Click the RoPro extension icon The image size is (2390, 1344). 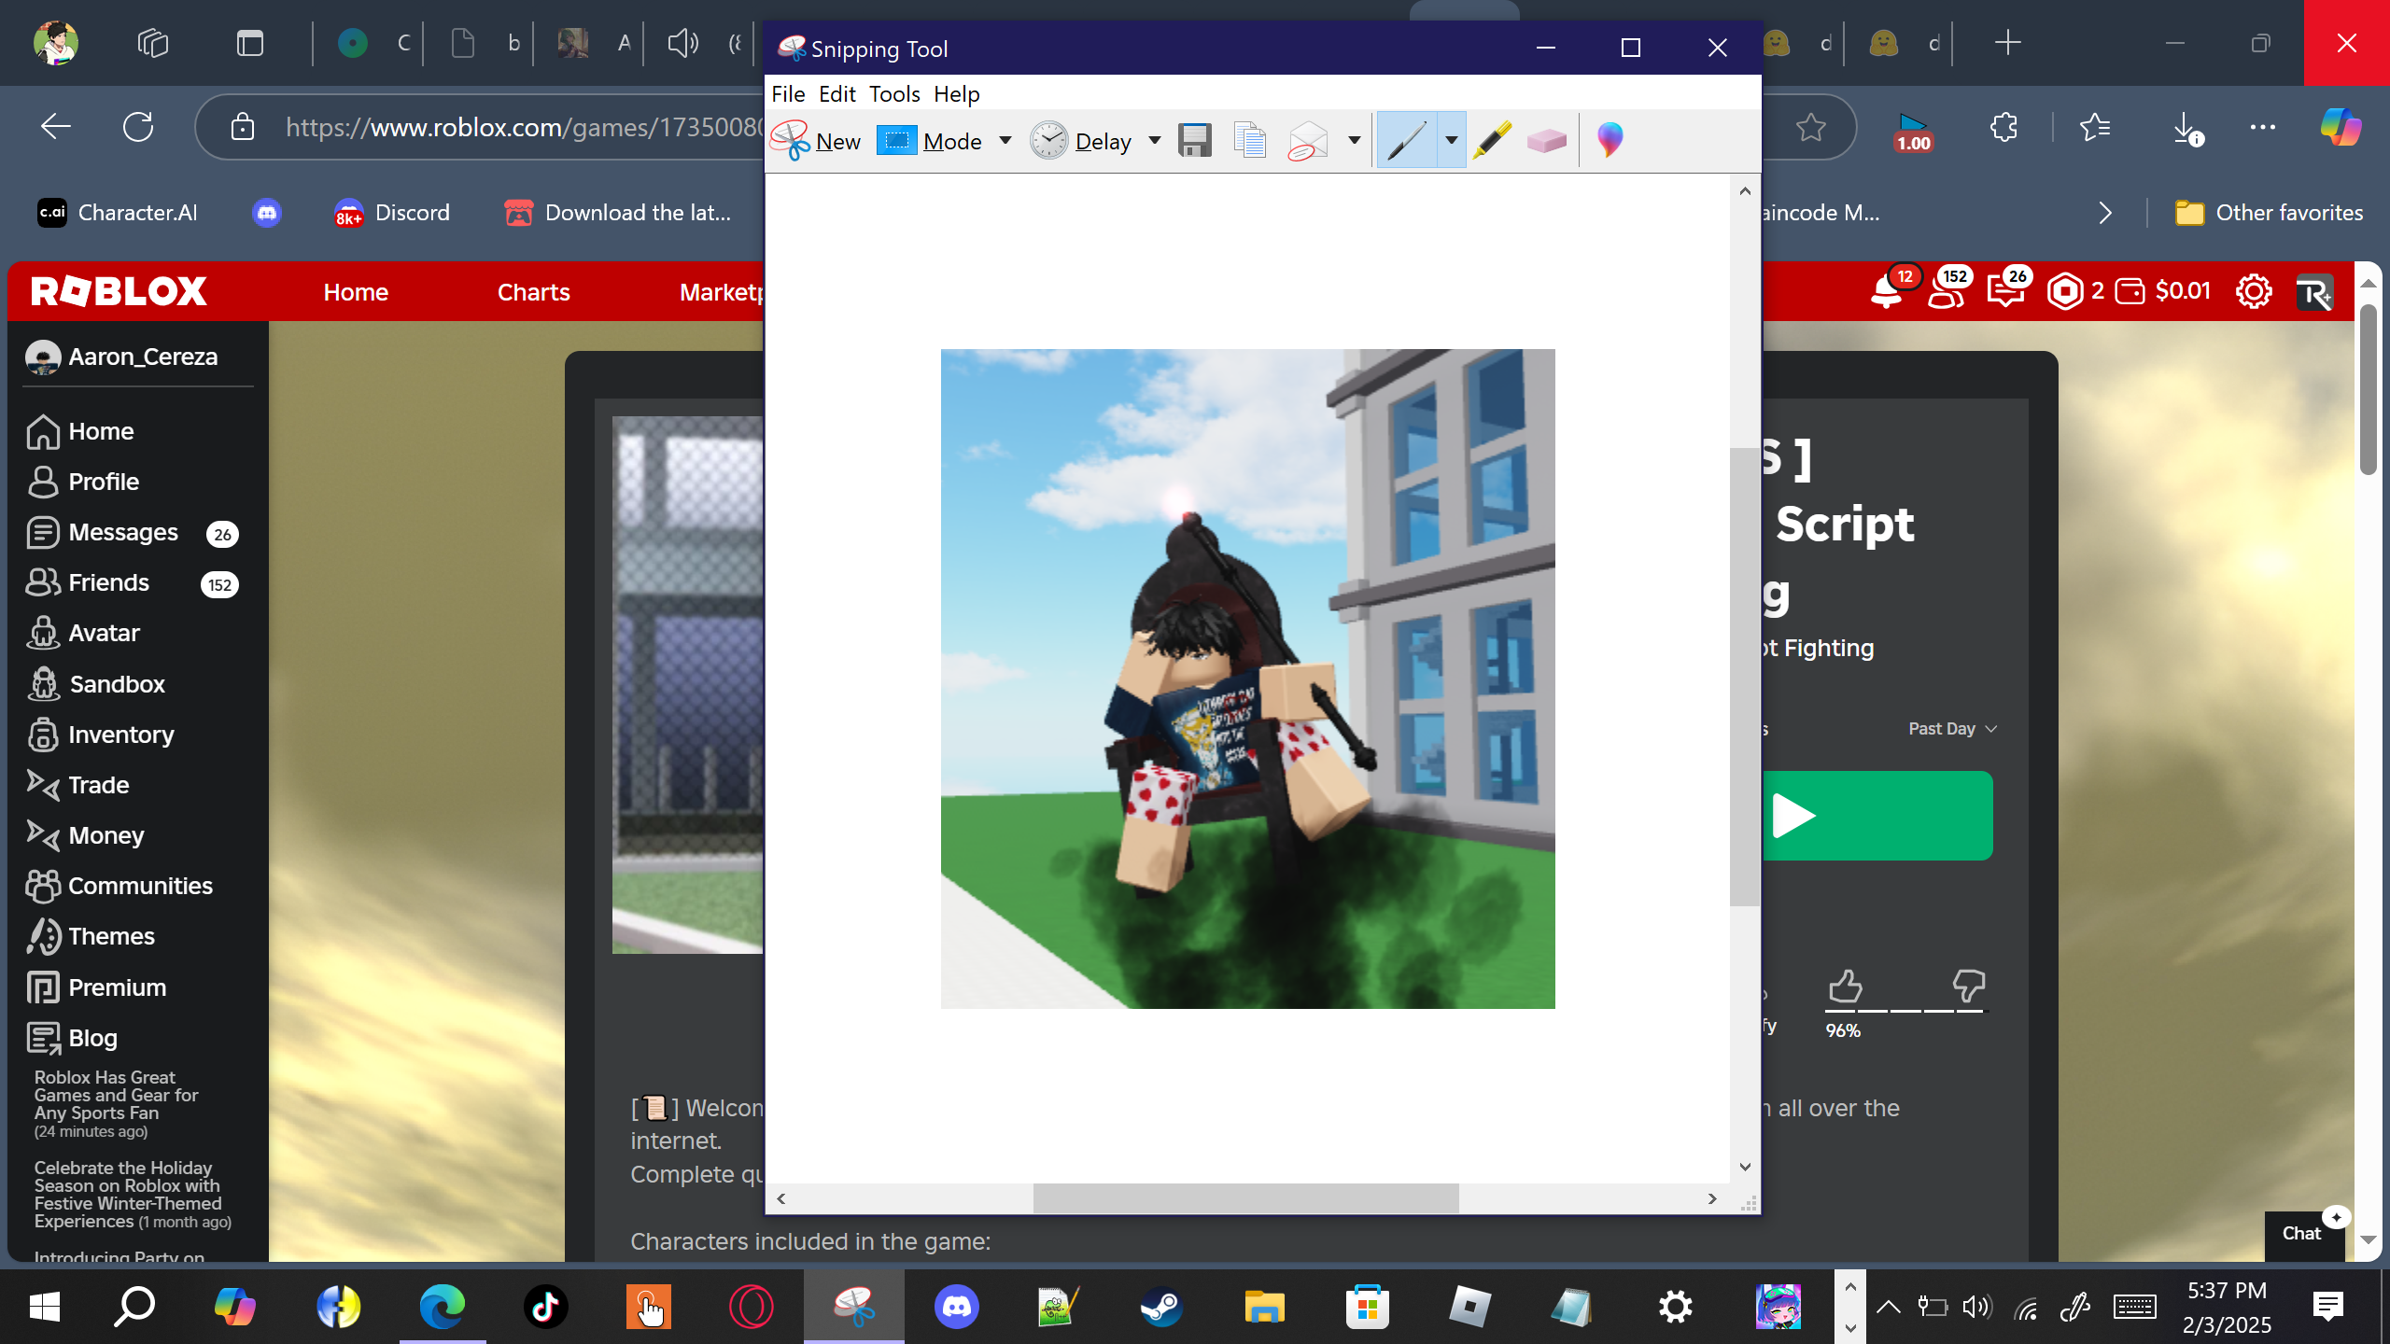pos(2314,293)
